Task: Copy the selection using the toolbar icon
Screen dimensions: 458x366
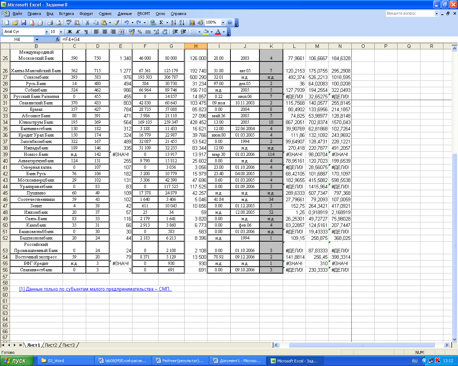Action: [96, 23]
